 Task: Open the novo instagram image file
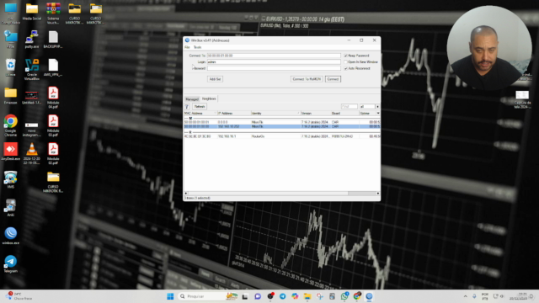click(32, 129)
